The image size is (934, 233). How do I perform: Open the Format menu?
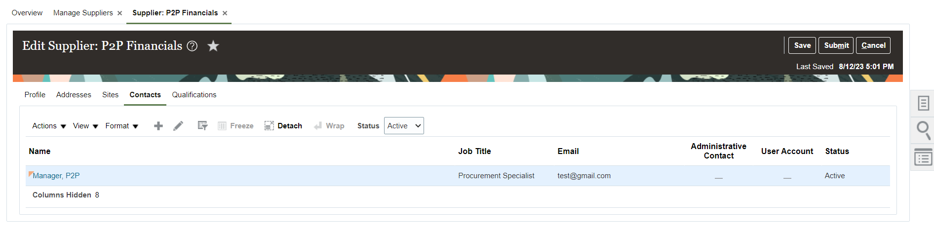point(121,126)
